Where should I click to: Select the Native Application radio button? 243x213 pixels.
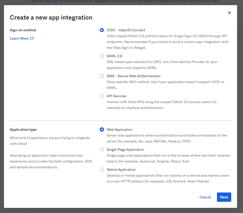tap(102, 170)
